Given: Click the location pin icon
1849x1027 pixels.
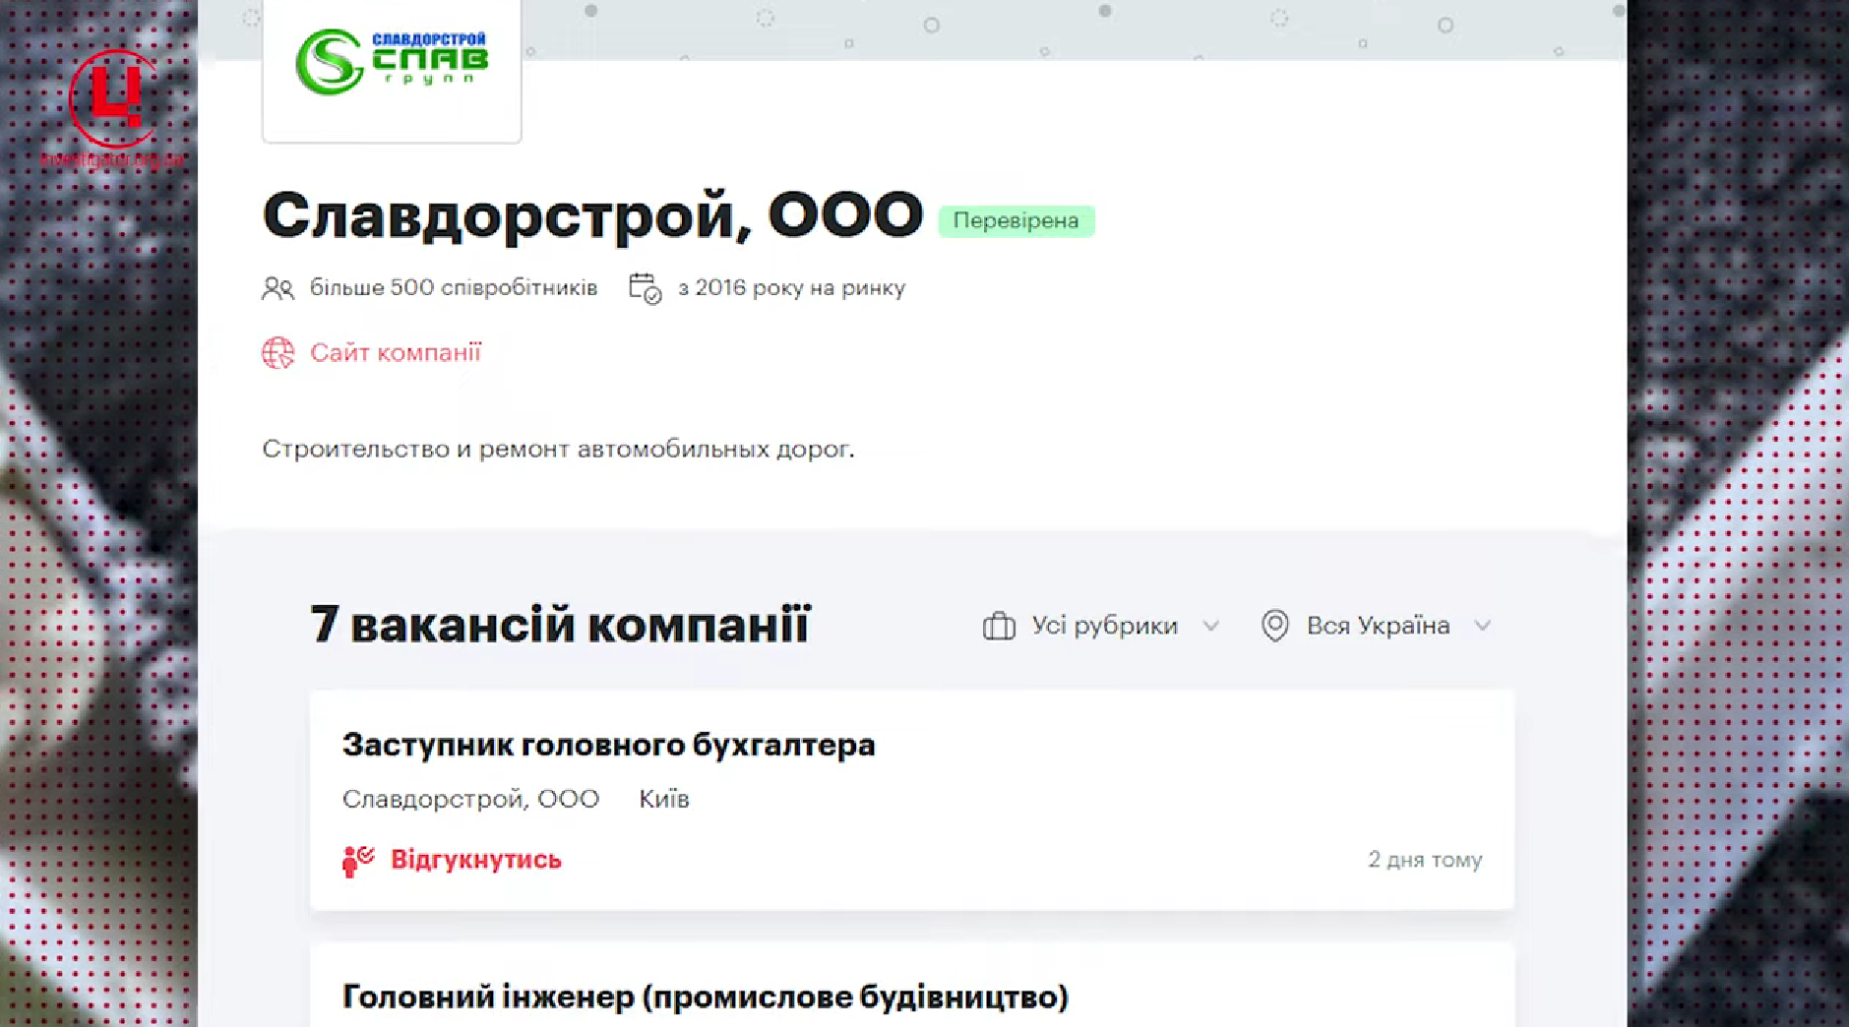Looking at the screenshot, I should (1274, 626).
